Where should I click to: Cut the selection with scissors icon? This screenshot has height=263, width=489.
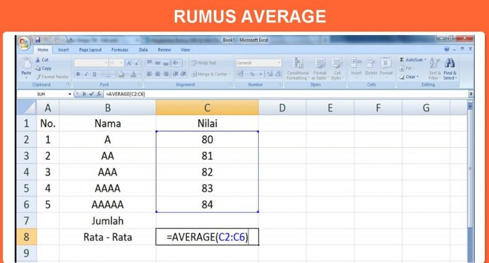tap(42, 60)
